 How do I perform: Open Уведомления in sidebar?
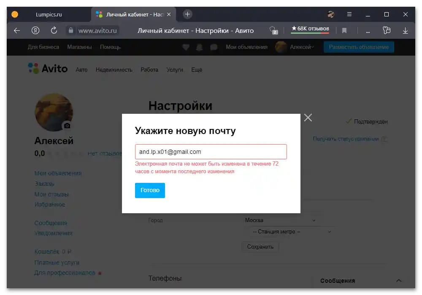point(53,233)
